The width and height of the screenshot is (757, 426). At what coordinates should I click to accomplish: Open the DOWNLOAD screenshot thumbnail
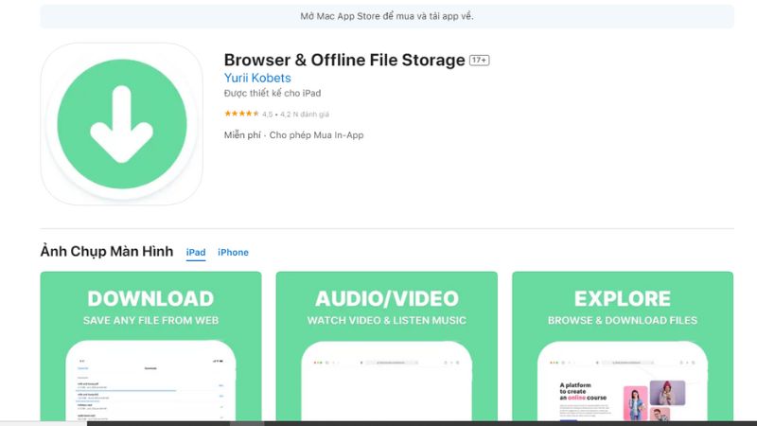(150, 346)
